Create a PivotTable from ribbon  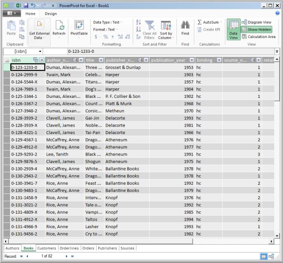click(x=79, y=28)
